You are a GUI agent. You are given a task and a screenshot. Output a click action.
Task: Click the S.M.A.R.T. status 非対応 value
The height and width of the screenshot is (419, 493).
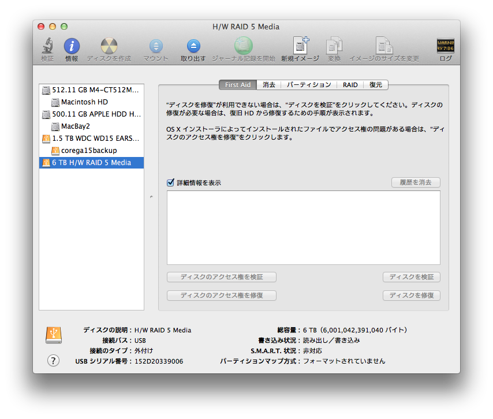click(x=312, y=351)
